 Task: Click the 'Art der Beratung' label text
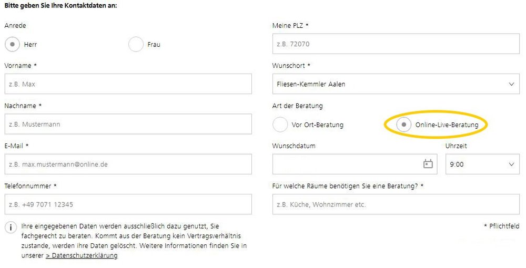(x=298, y=106)
